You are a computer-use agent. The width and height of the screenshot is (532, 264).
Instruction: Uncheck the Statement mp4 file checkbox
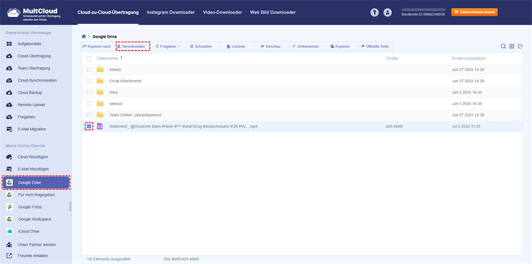[x=89, y=126]
